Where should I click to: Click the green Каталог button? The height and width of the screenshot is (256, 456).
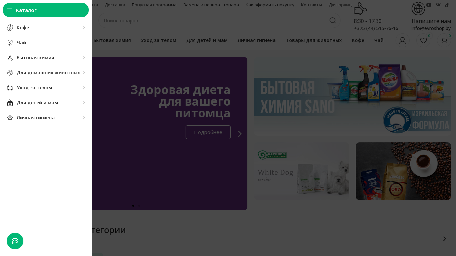(x=46, y=10)
